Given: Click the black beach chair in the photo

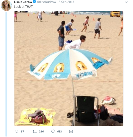Looking at the screenshot, I should [x=86, y=109].
